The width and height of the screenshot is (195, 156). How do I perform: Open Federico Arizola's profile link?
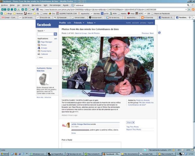143,100
